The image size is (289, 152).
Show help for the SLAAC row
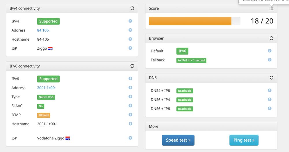coord(130,106)
